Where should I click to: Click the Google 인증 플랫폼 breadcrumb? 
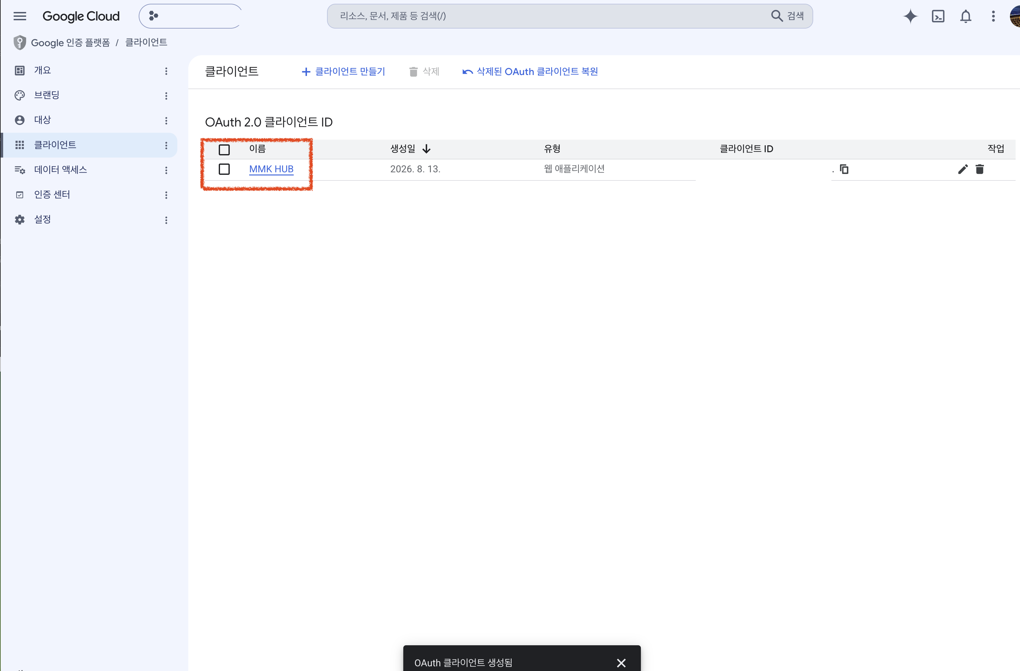point(70,42)
